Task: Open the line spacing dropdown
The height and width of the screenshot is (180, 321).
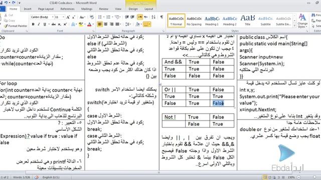Action: click(128, 24)
